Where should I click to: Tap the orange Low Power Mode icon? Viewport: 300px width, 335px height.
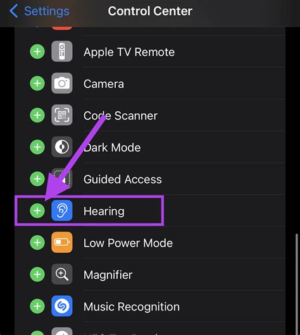(x=62, y=243)
